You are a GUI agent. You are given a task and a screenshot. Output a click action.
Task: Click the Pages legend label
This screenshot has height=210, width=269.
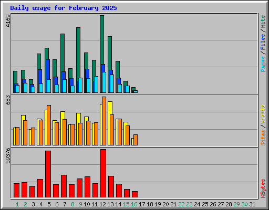tap(263, 64)
